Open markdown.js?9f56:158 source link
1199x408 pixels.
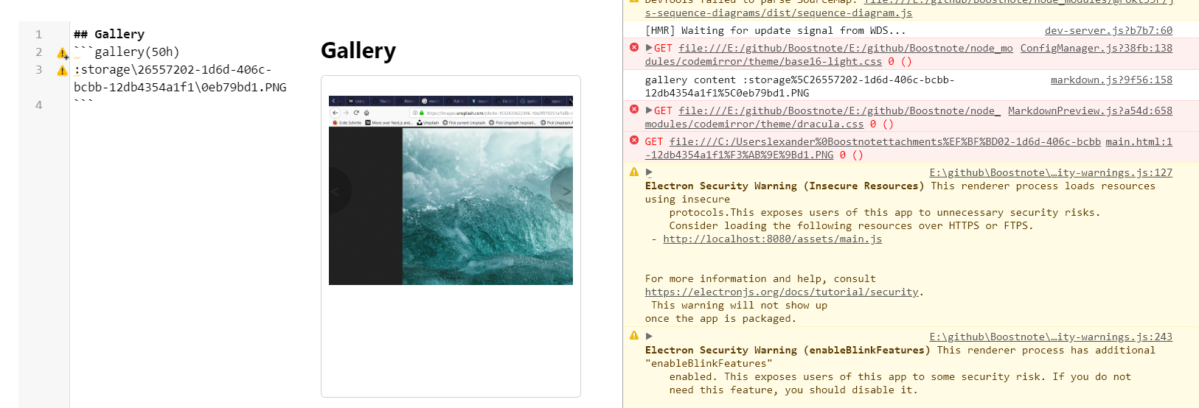(x=1111, y=80)
